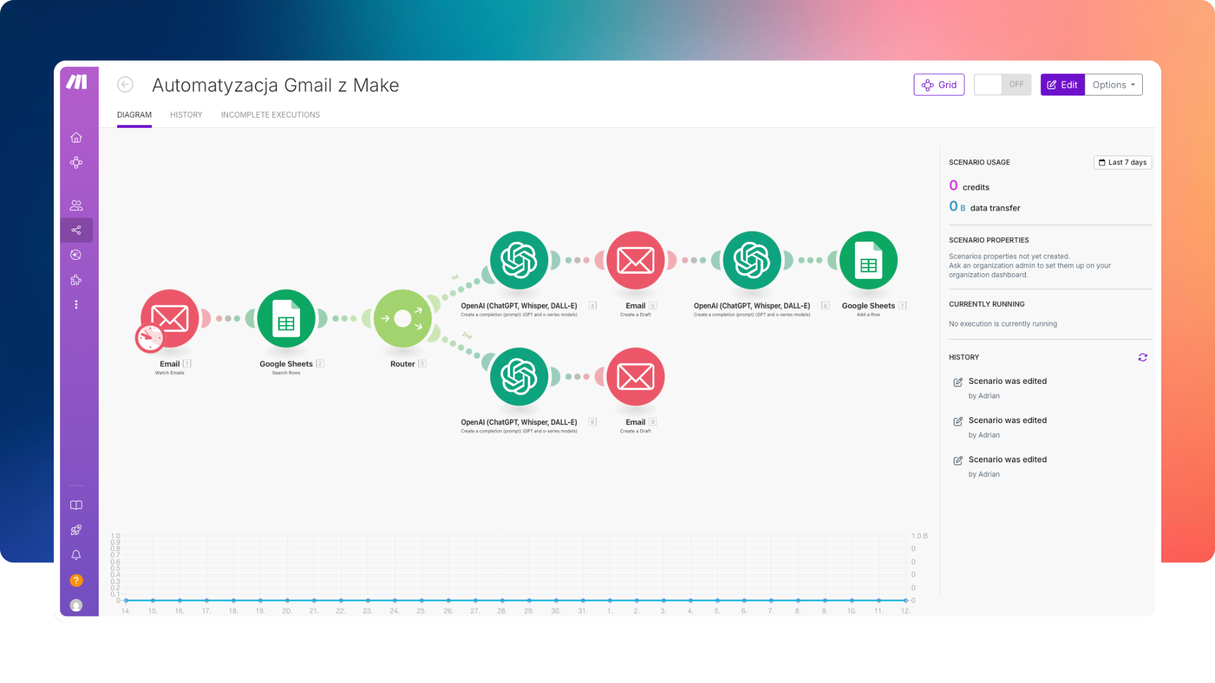Expand the Options dropdown
This screenshot has width=1215, height=683.
[1113, 85]
